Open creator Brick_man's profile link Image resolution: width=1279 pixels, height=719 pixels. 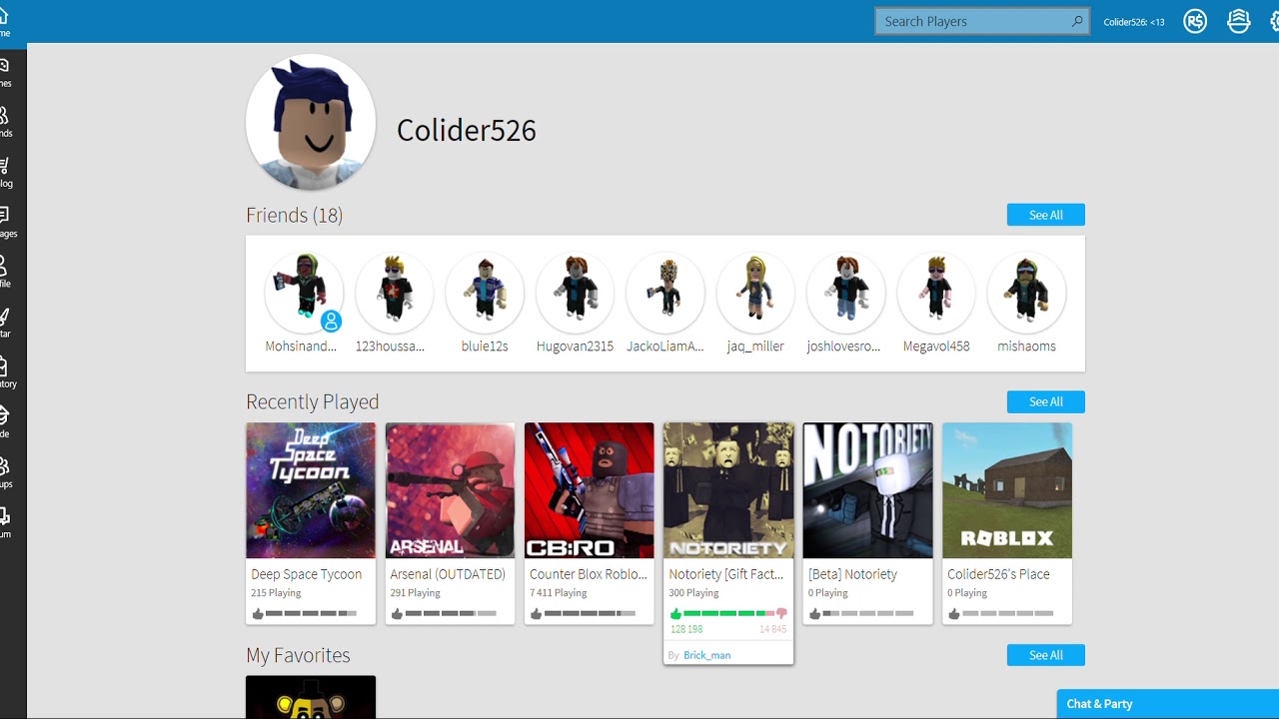[706, 655]
